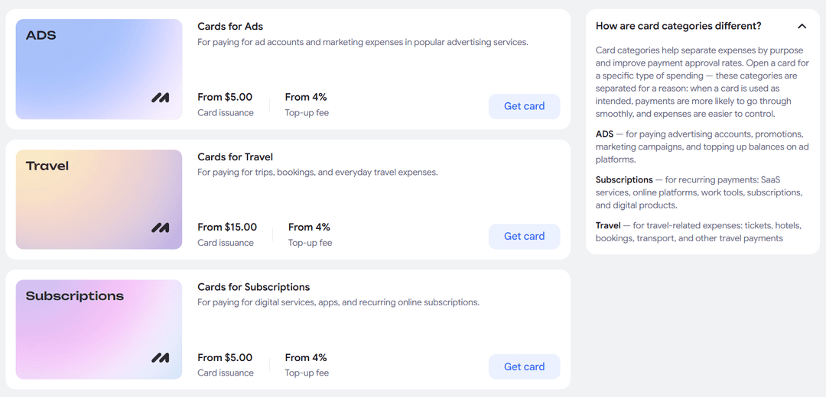Select the peach Travel card thumbnail
The image size is (826, 397).
pyautogui.click(x=99, y=200)
